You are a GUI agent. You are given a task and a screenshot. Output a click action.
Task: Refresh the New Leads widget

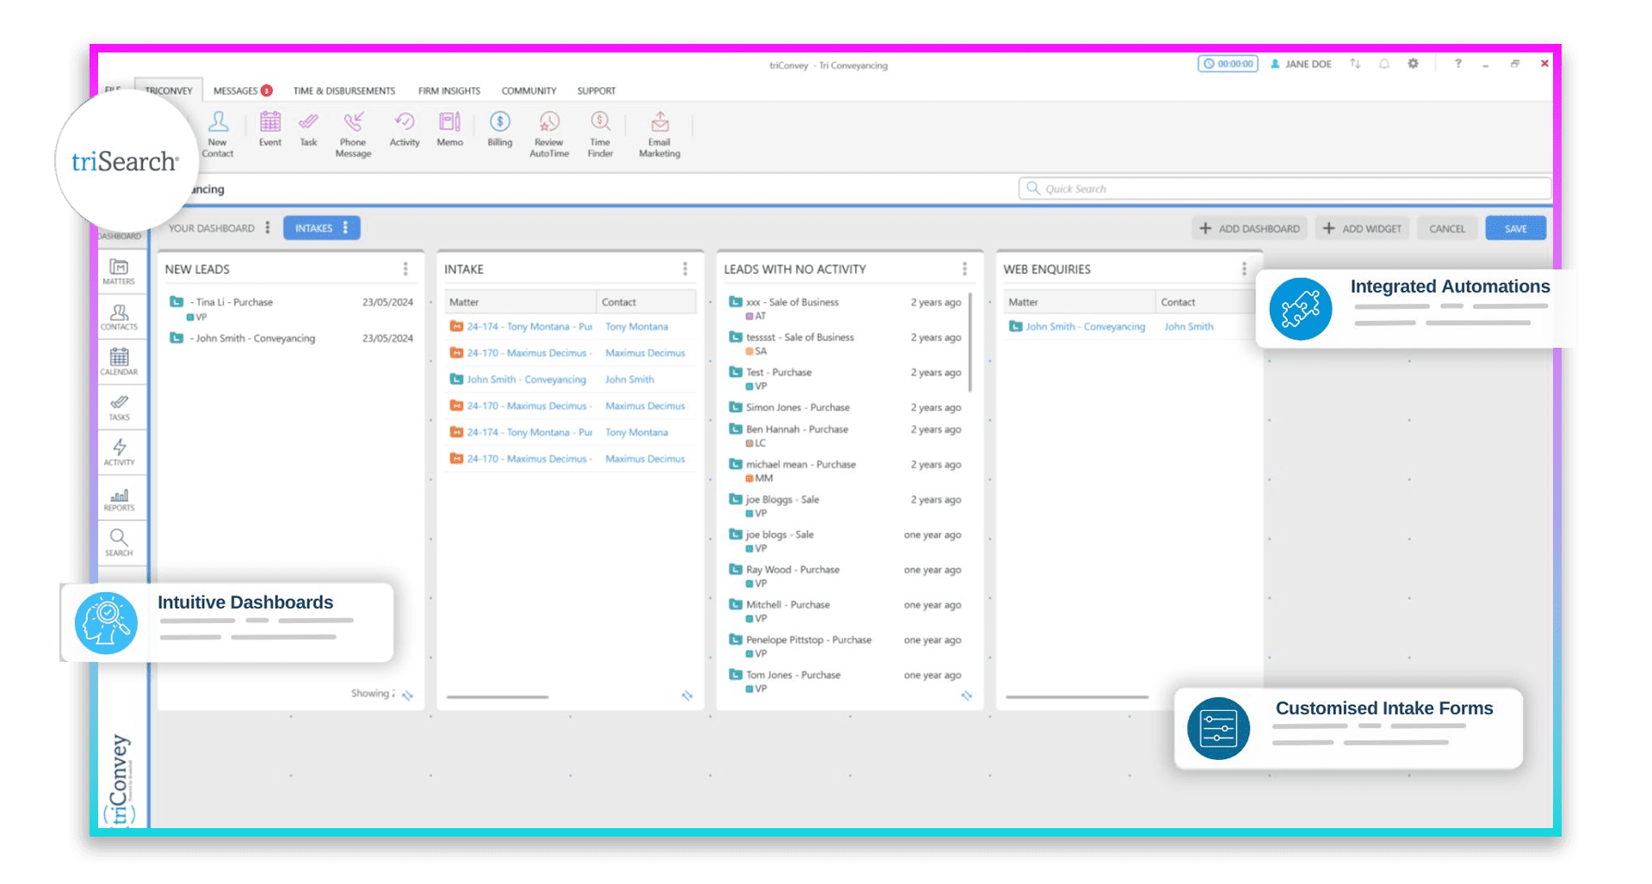pyautogui.click(x=407, y=695)
